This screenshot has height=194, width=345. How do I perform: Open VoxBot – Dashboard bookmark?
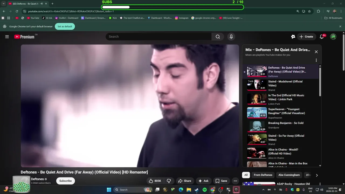(x=67, y=18)
